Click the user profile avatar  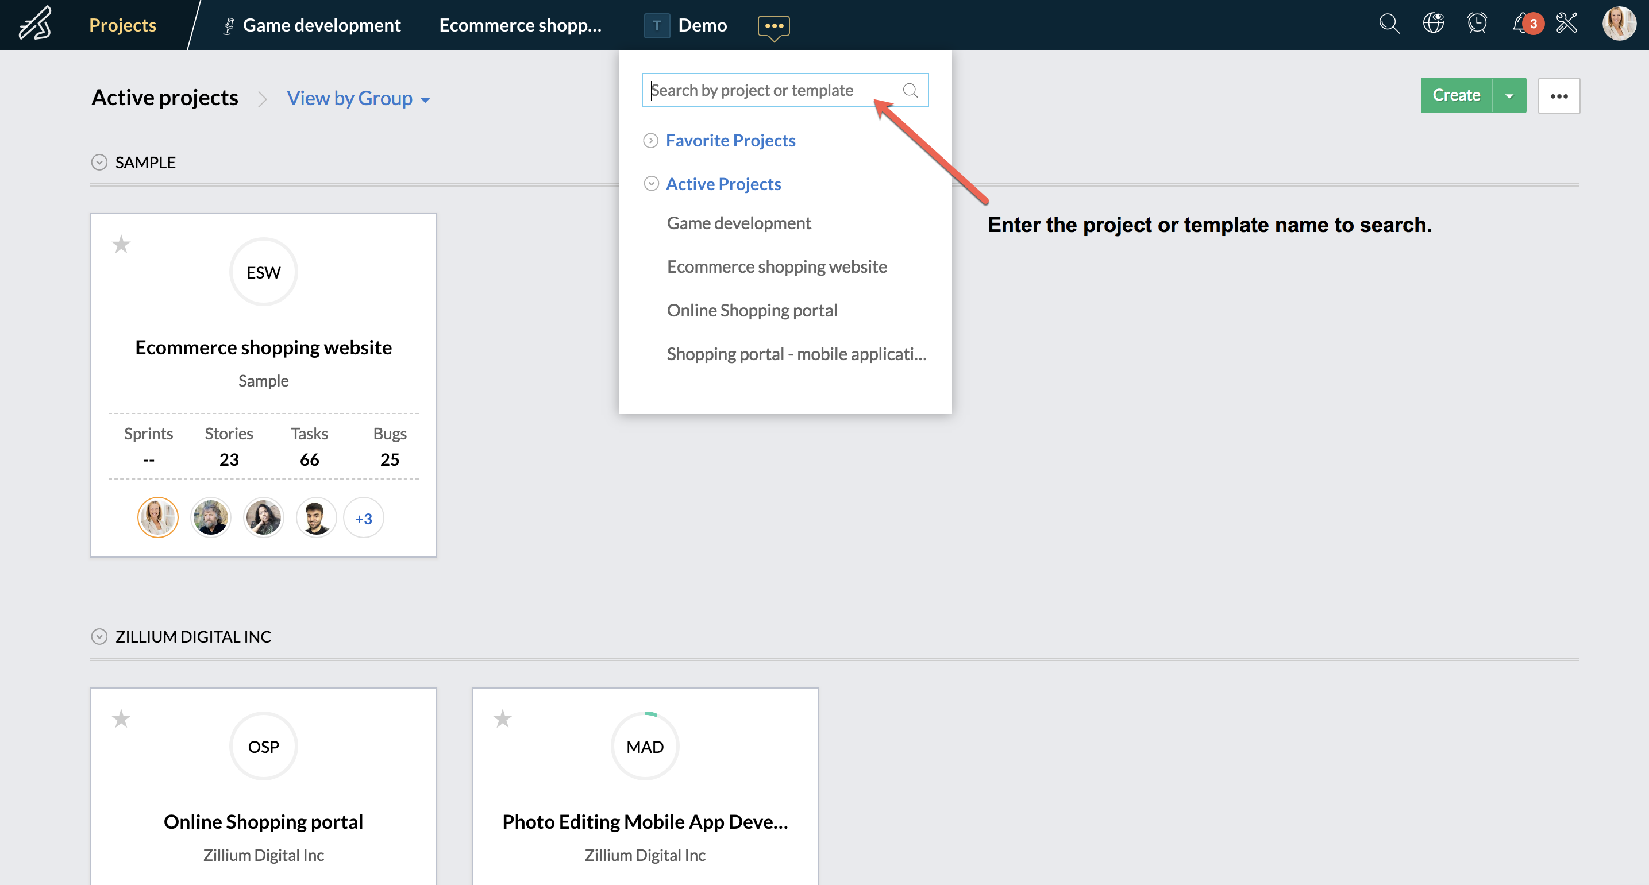pos(1619,24)
